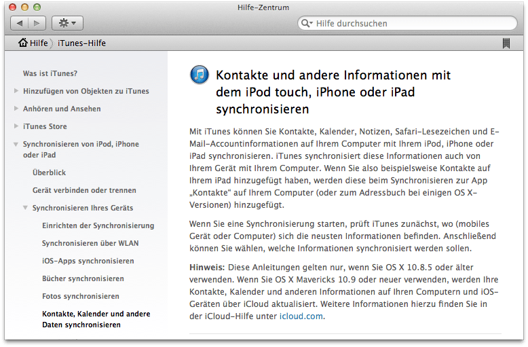Select Synchronisieren Ihres Geräts topic text
528x347 pixels.
pyautogui.click(x=83, y=208)
